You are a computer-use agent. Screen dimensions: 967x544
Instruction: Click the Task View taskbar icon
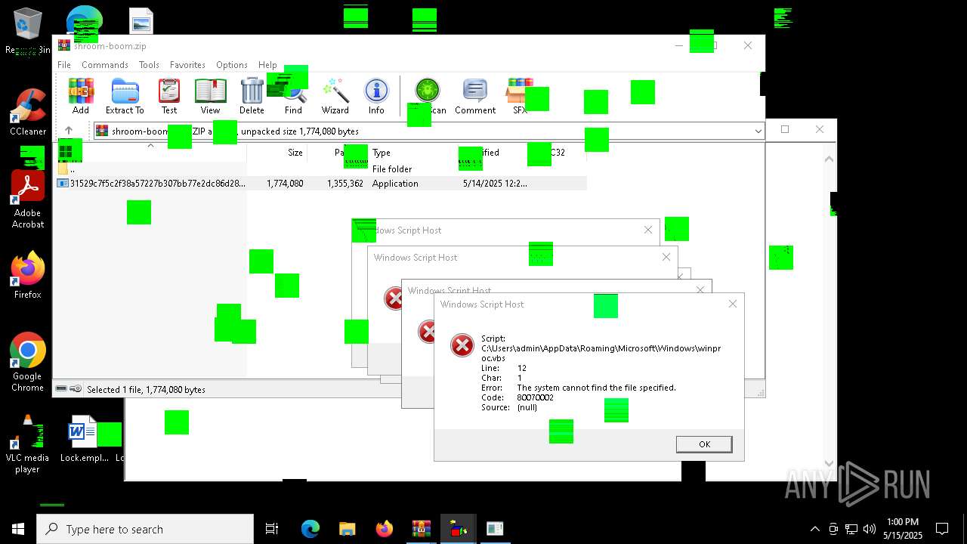(x=272, y=529)
